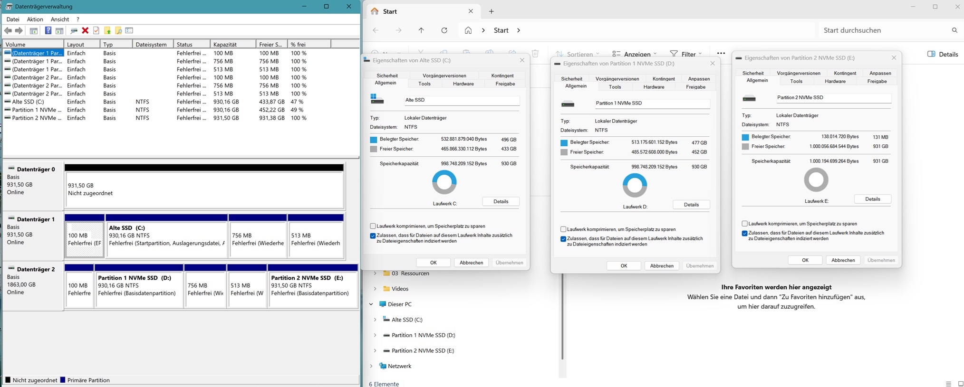Toggle the action pane icon in toolbar
Viewport: 964px width, 387px height.
pos(59,30)
